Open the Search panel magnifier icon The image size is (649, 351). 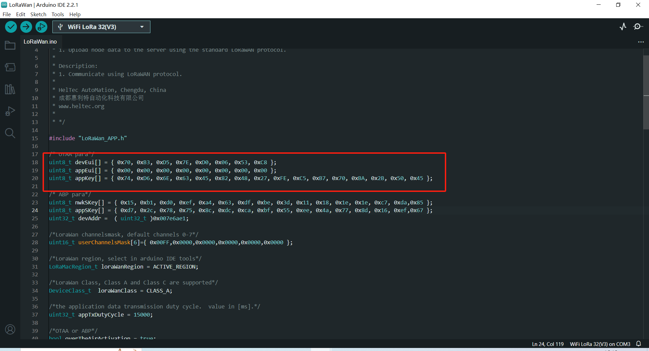coord(10,133)
